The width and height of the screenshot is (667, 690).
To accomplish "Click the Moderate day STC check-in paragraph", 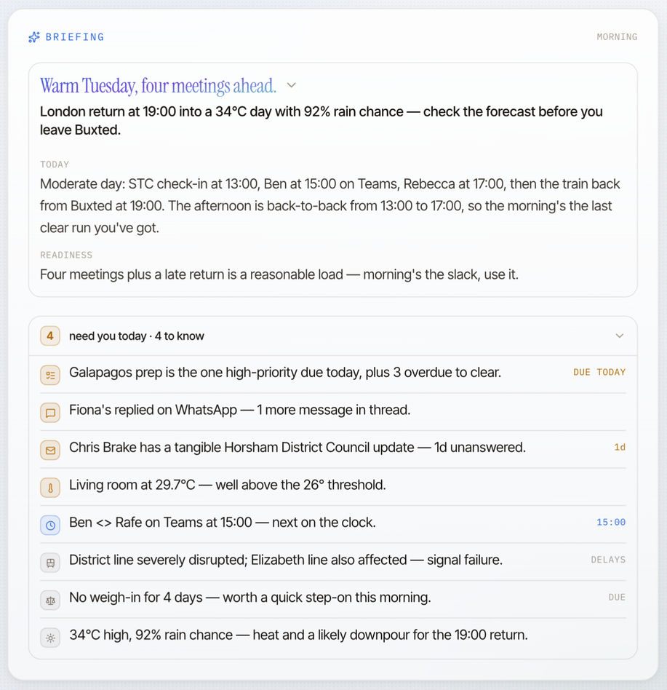I will (x=329, y=205).
